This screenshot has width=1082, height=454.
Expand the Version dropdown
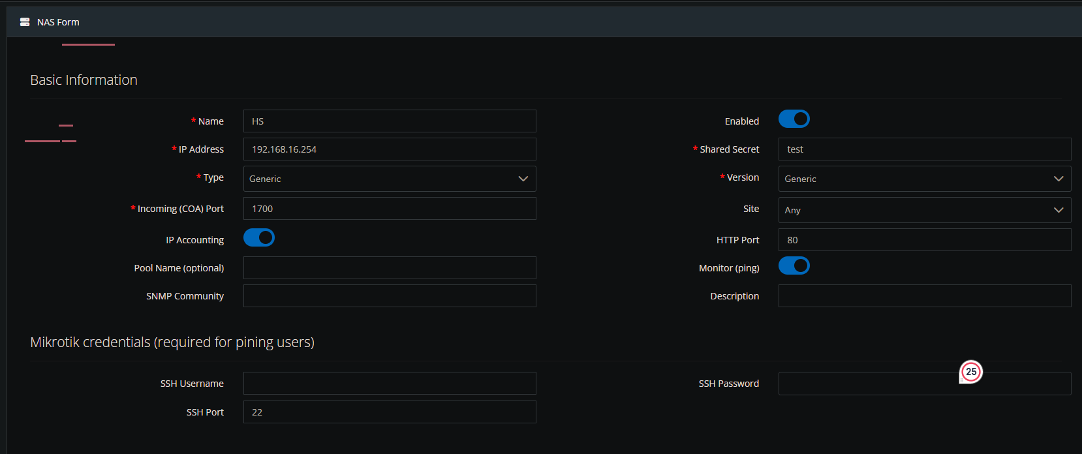(x=924, y=179)
